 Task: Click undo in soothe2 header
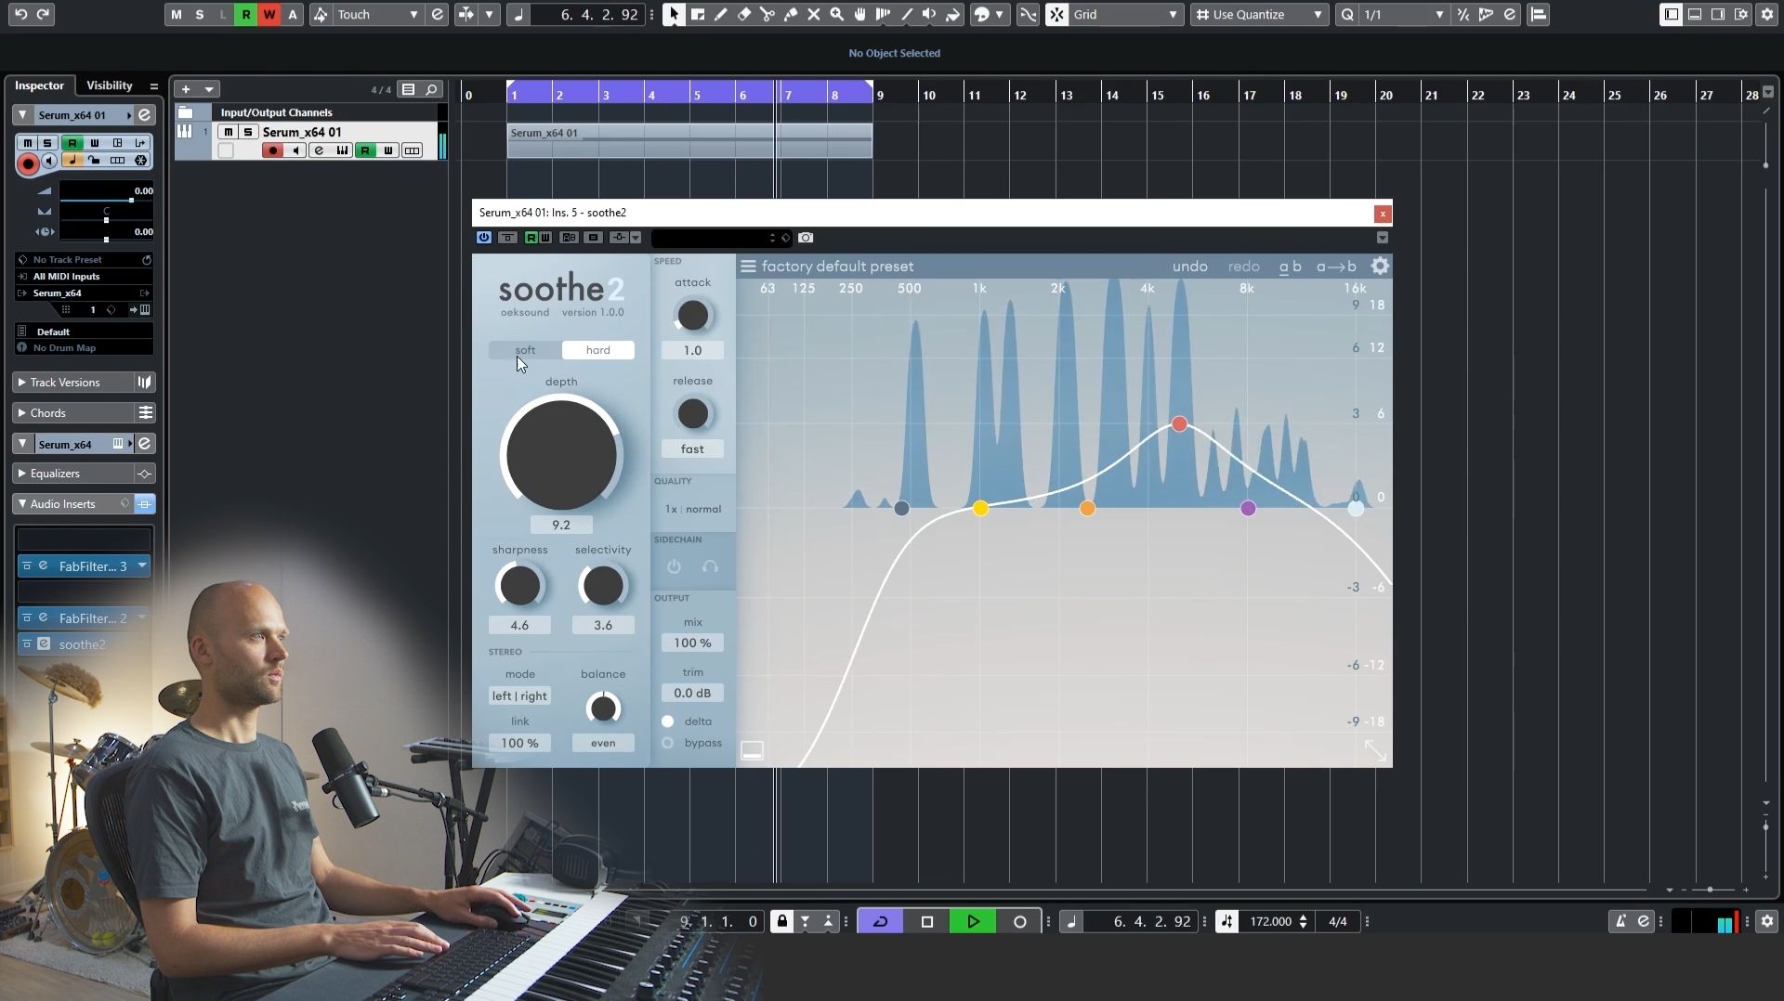(1190, 266)
